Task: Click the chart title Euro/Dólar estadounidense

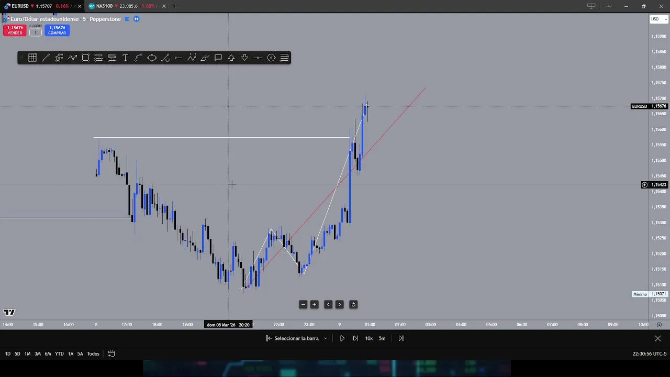Action: 45,19
